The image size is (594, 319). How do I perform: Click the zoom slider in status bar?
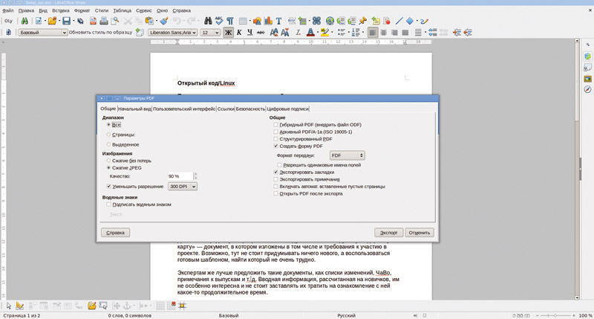pos(555,315)
